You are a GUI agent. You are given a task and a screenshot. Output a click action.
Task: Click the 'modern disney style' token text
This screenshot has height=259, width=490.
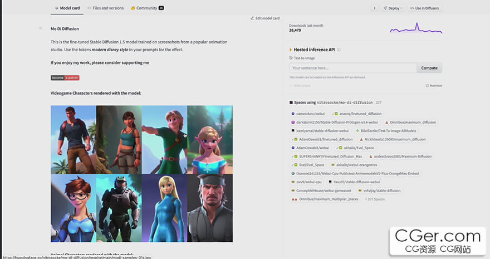[110, 50]
